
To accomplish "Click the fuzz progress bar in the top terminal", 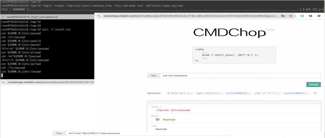I will pos(164,10).
